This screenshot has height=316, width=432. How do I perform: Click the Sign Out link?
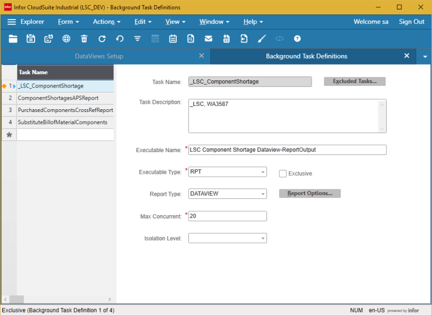point(411,22)
